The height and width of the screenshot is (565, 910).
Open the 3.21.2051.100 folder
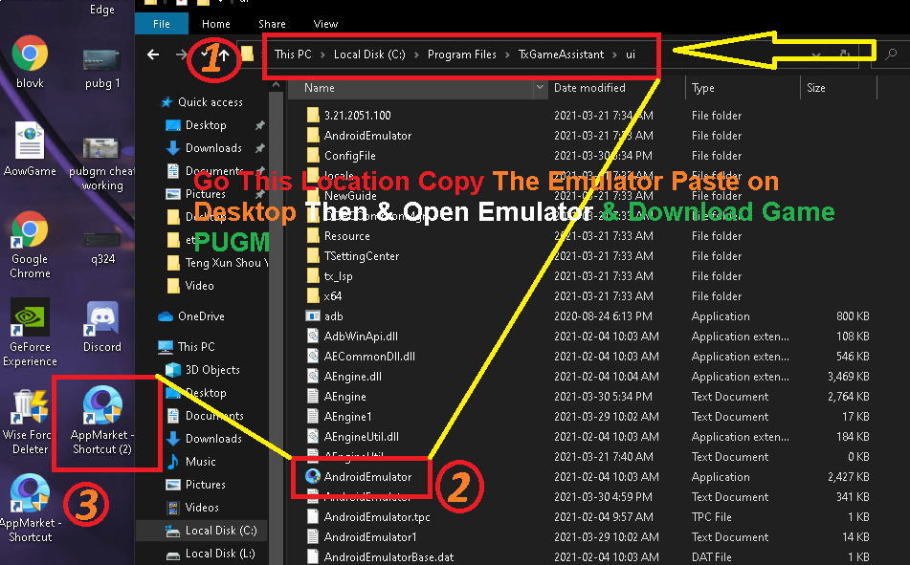tap(357, 116)
